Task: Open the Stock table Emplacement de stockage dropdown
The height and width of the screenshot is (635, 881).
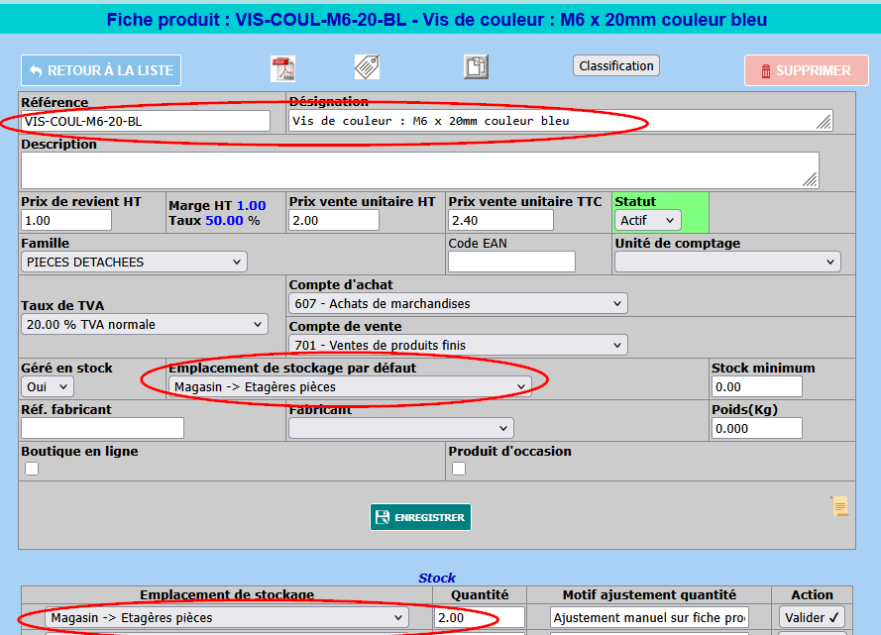Action: pos(227,617)
